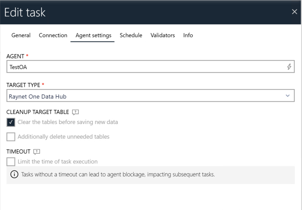Viewport: 302px width, 210px height.
Task: Select the Agent settings tab
Action: click(93, 35)
